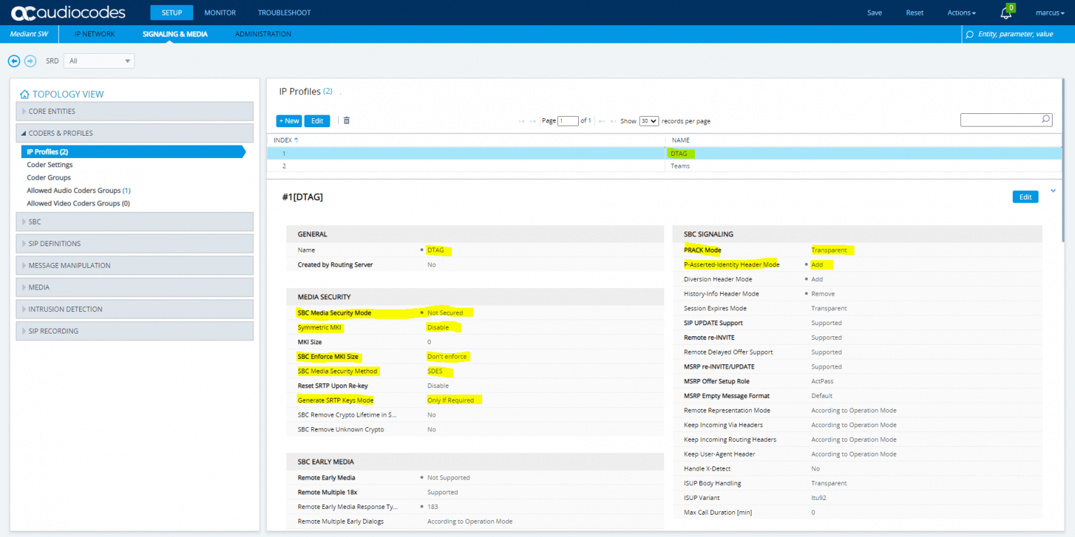Select the Teams profile row
The image size is (1075, 537).
(490, 166)
